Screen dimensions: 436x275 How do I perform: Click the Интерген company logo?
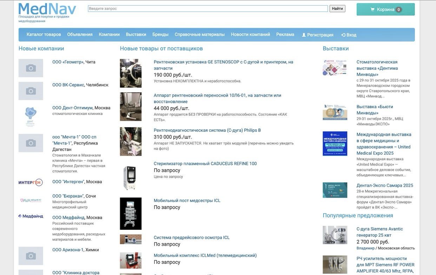coord(31,182)
